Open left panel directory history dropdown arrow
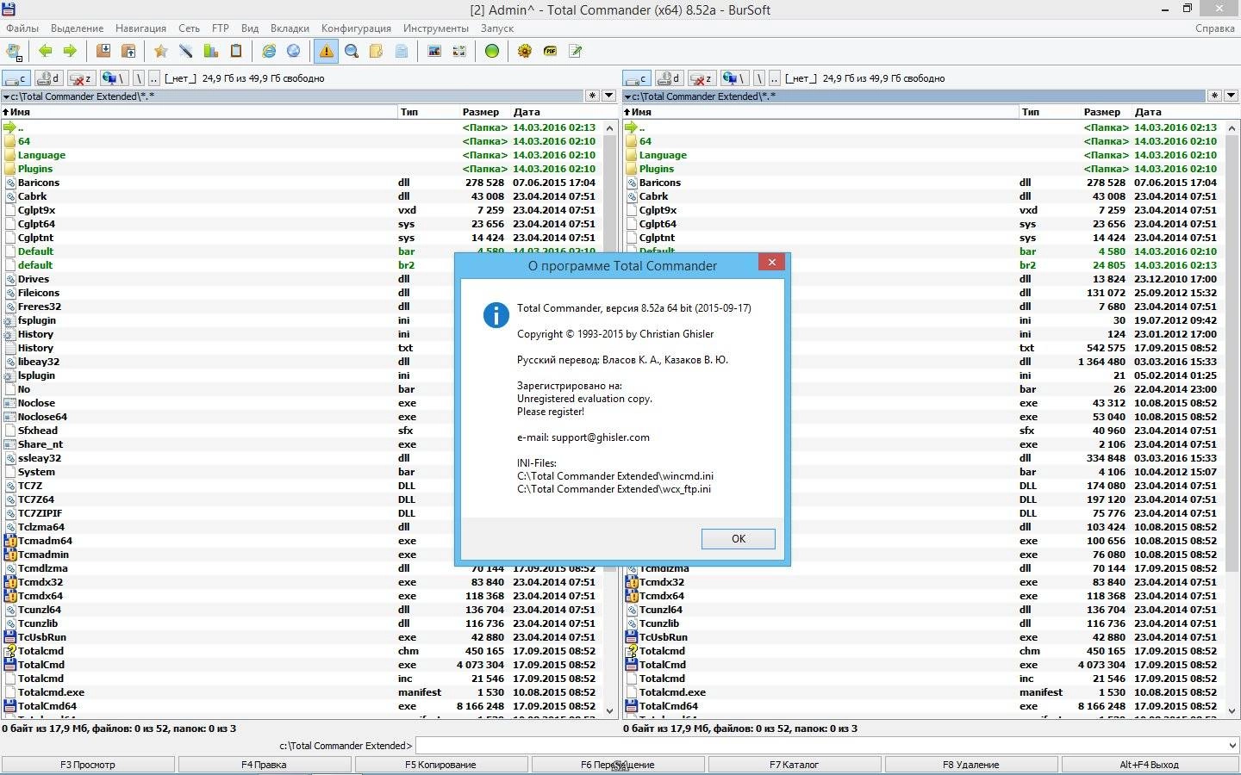 click(x=608, y=96)
